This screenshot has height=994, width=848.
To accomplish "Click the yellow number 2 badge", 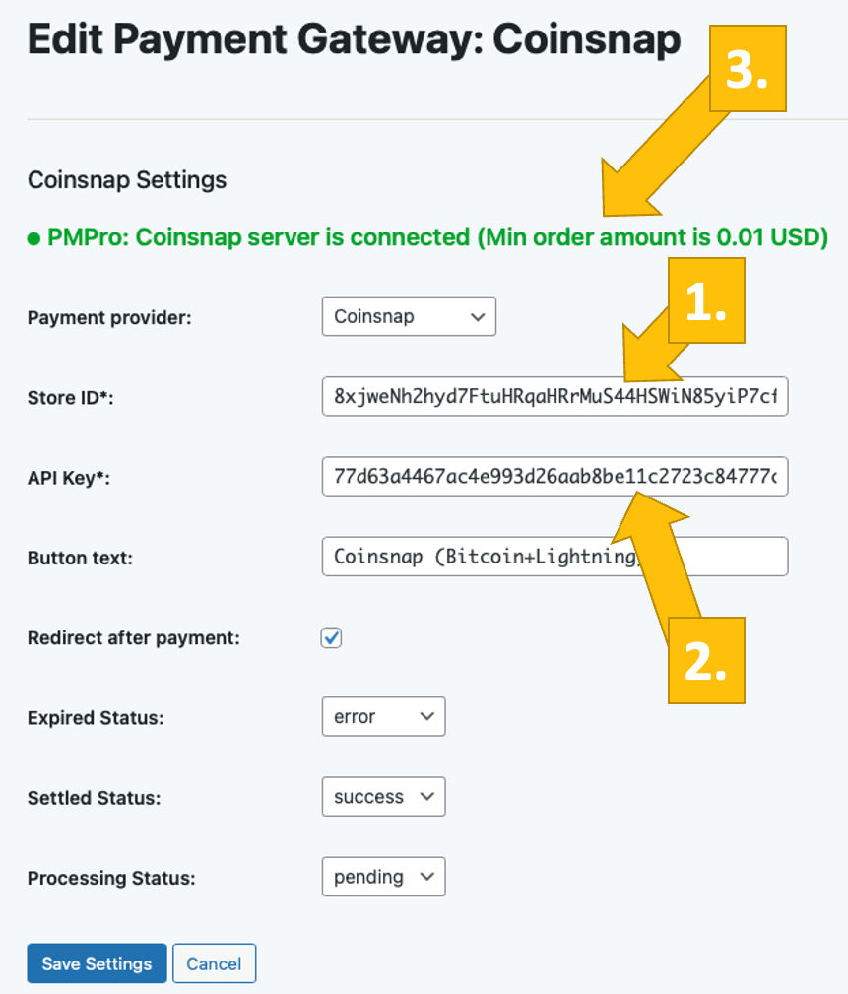I will pyautogui.click(x=706, y=660).
